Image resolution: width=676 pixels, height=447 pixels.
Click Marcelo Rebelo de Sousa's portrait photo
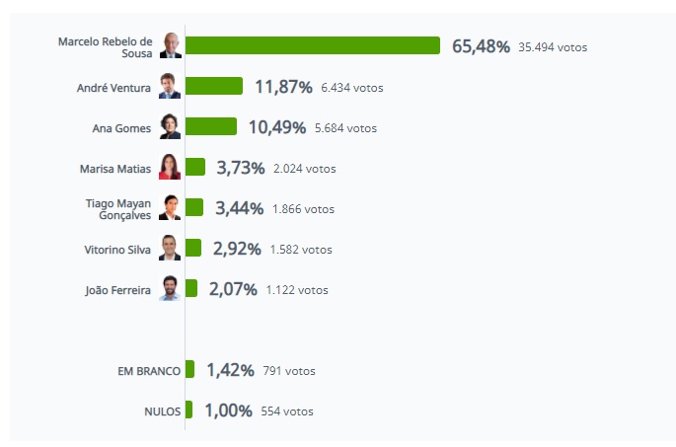[171, 46]
